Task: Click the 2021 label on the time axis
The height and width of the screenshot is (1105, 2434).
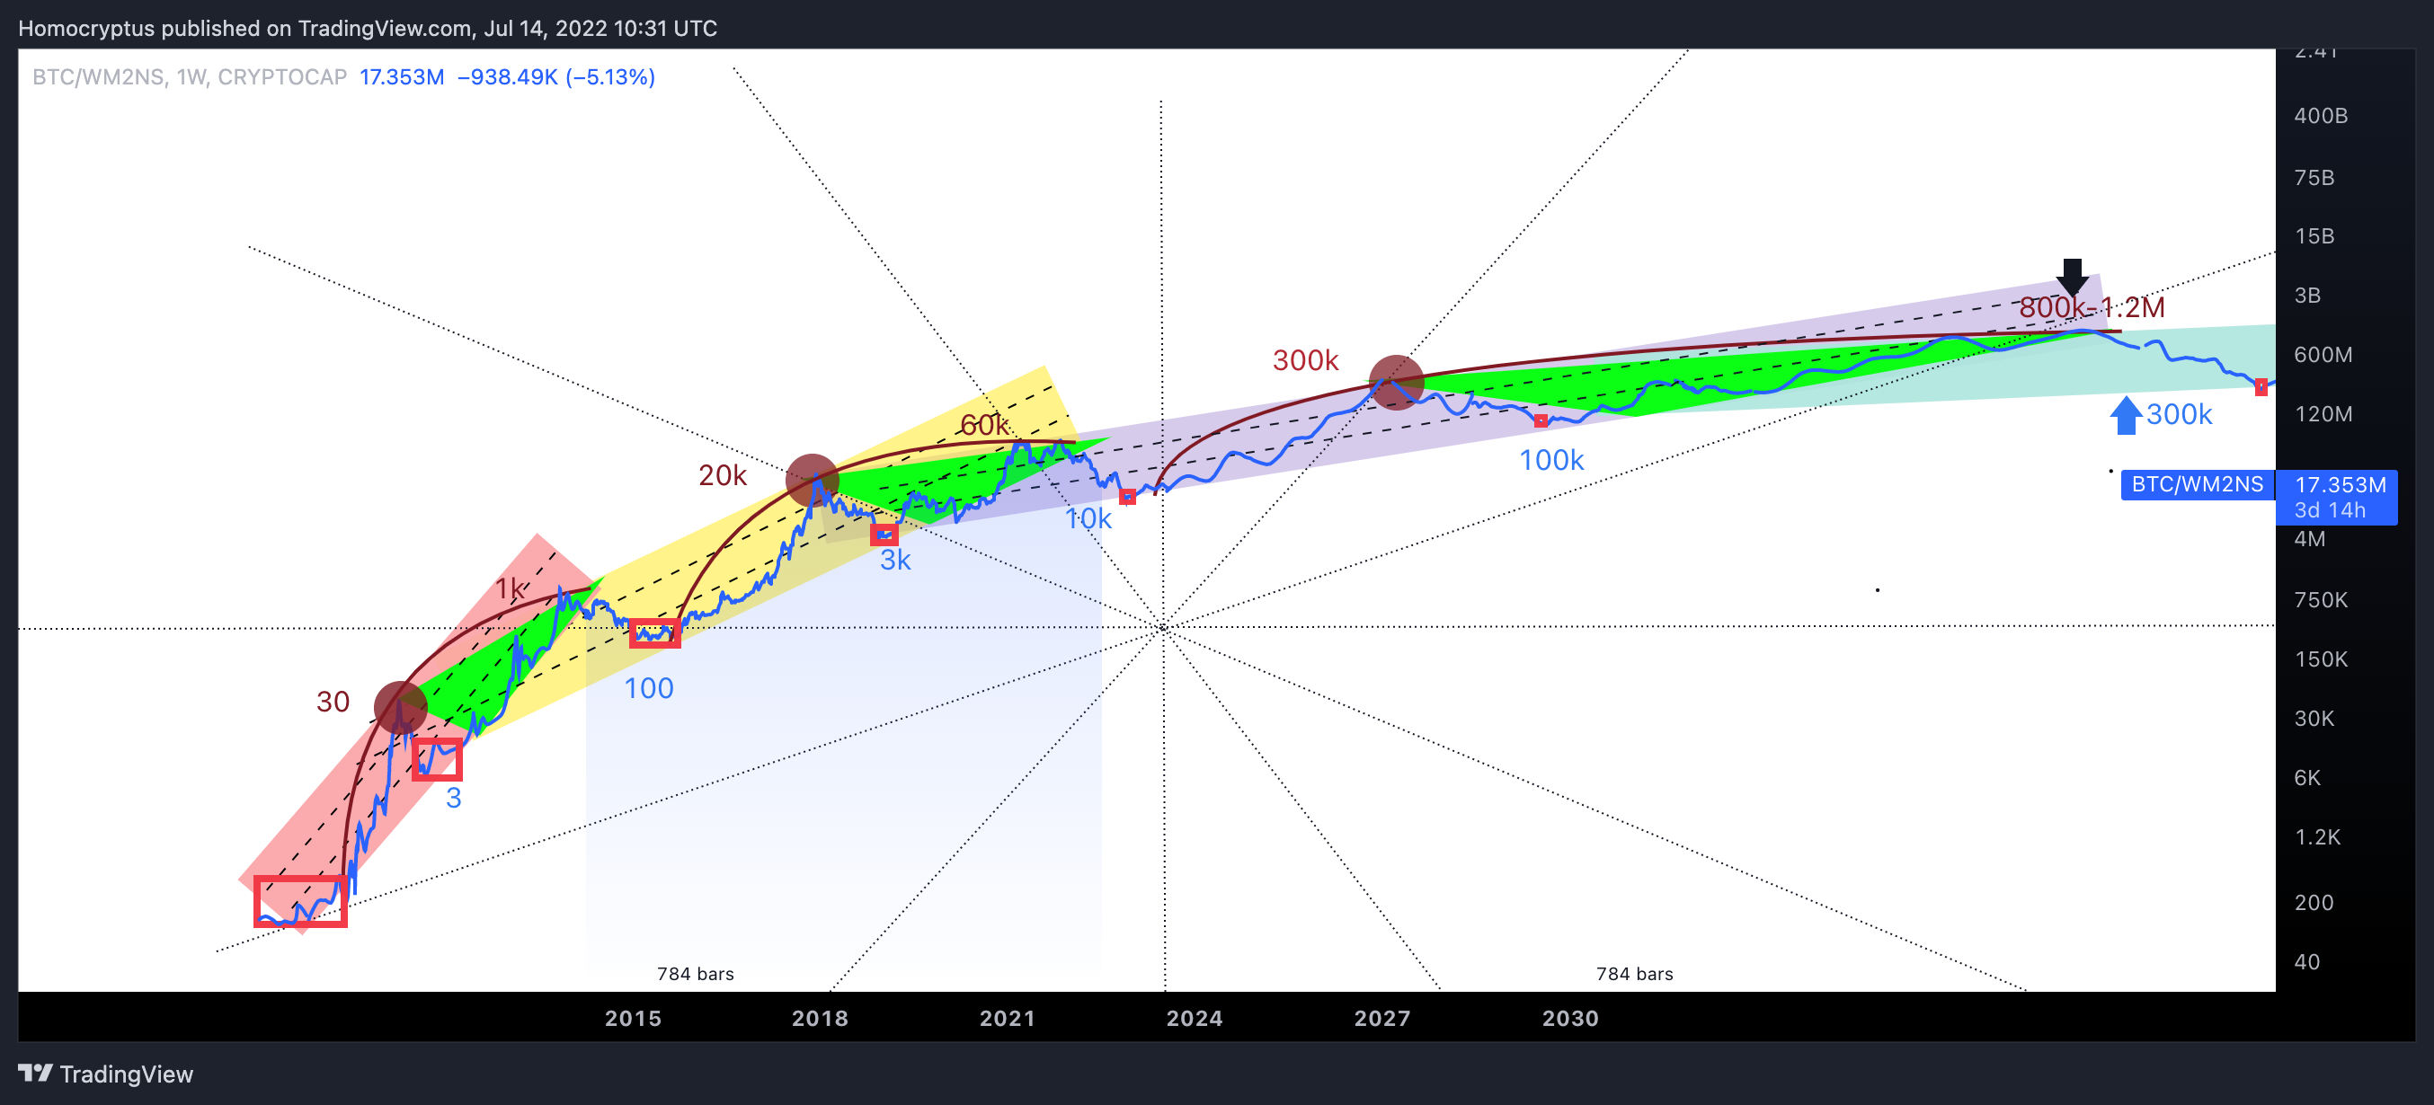Action: [x=1008, y=1018]
